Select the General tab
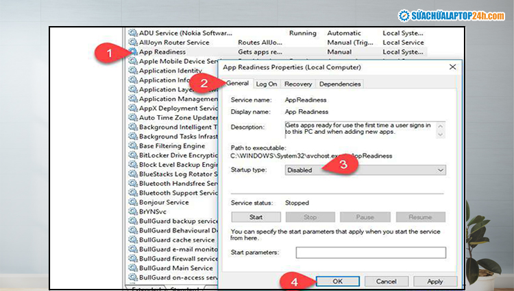This screenshot has width=514, height=291. 237,84
